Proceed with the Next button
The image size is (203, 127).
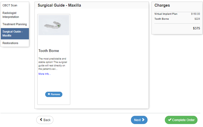[139, 120]
